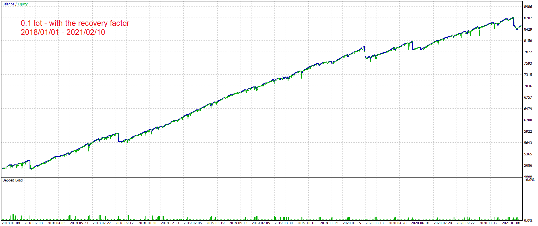
Task: Click the 7593 axis value
Action: (x=528, y=64)
